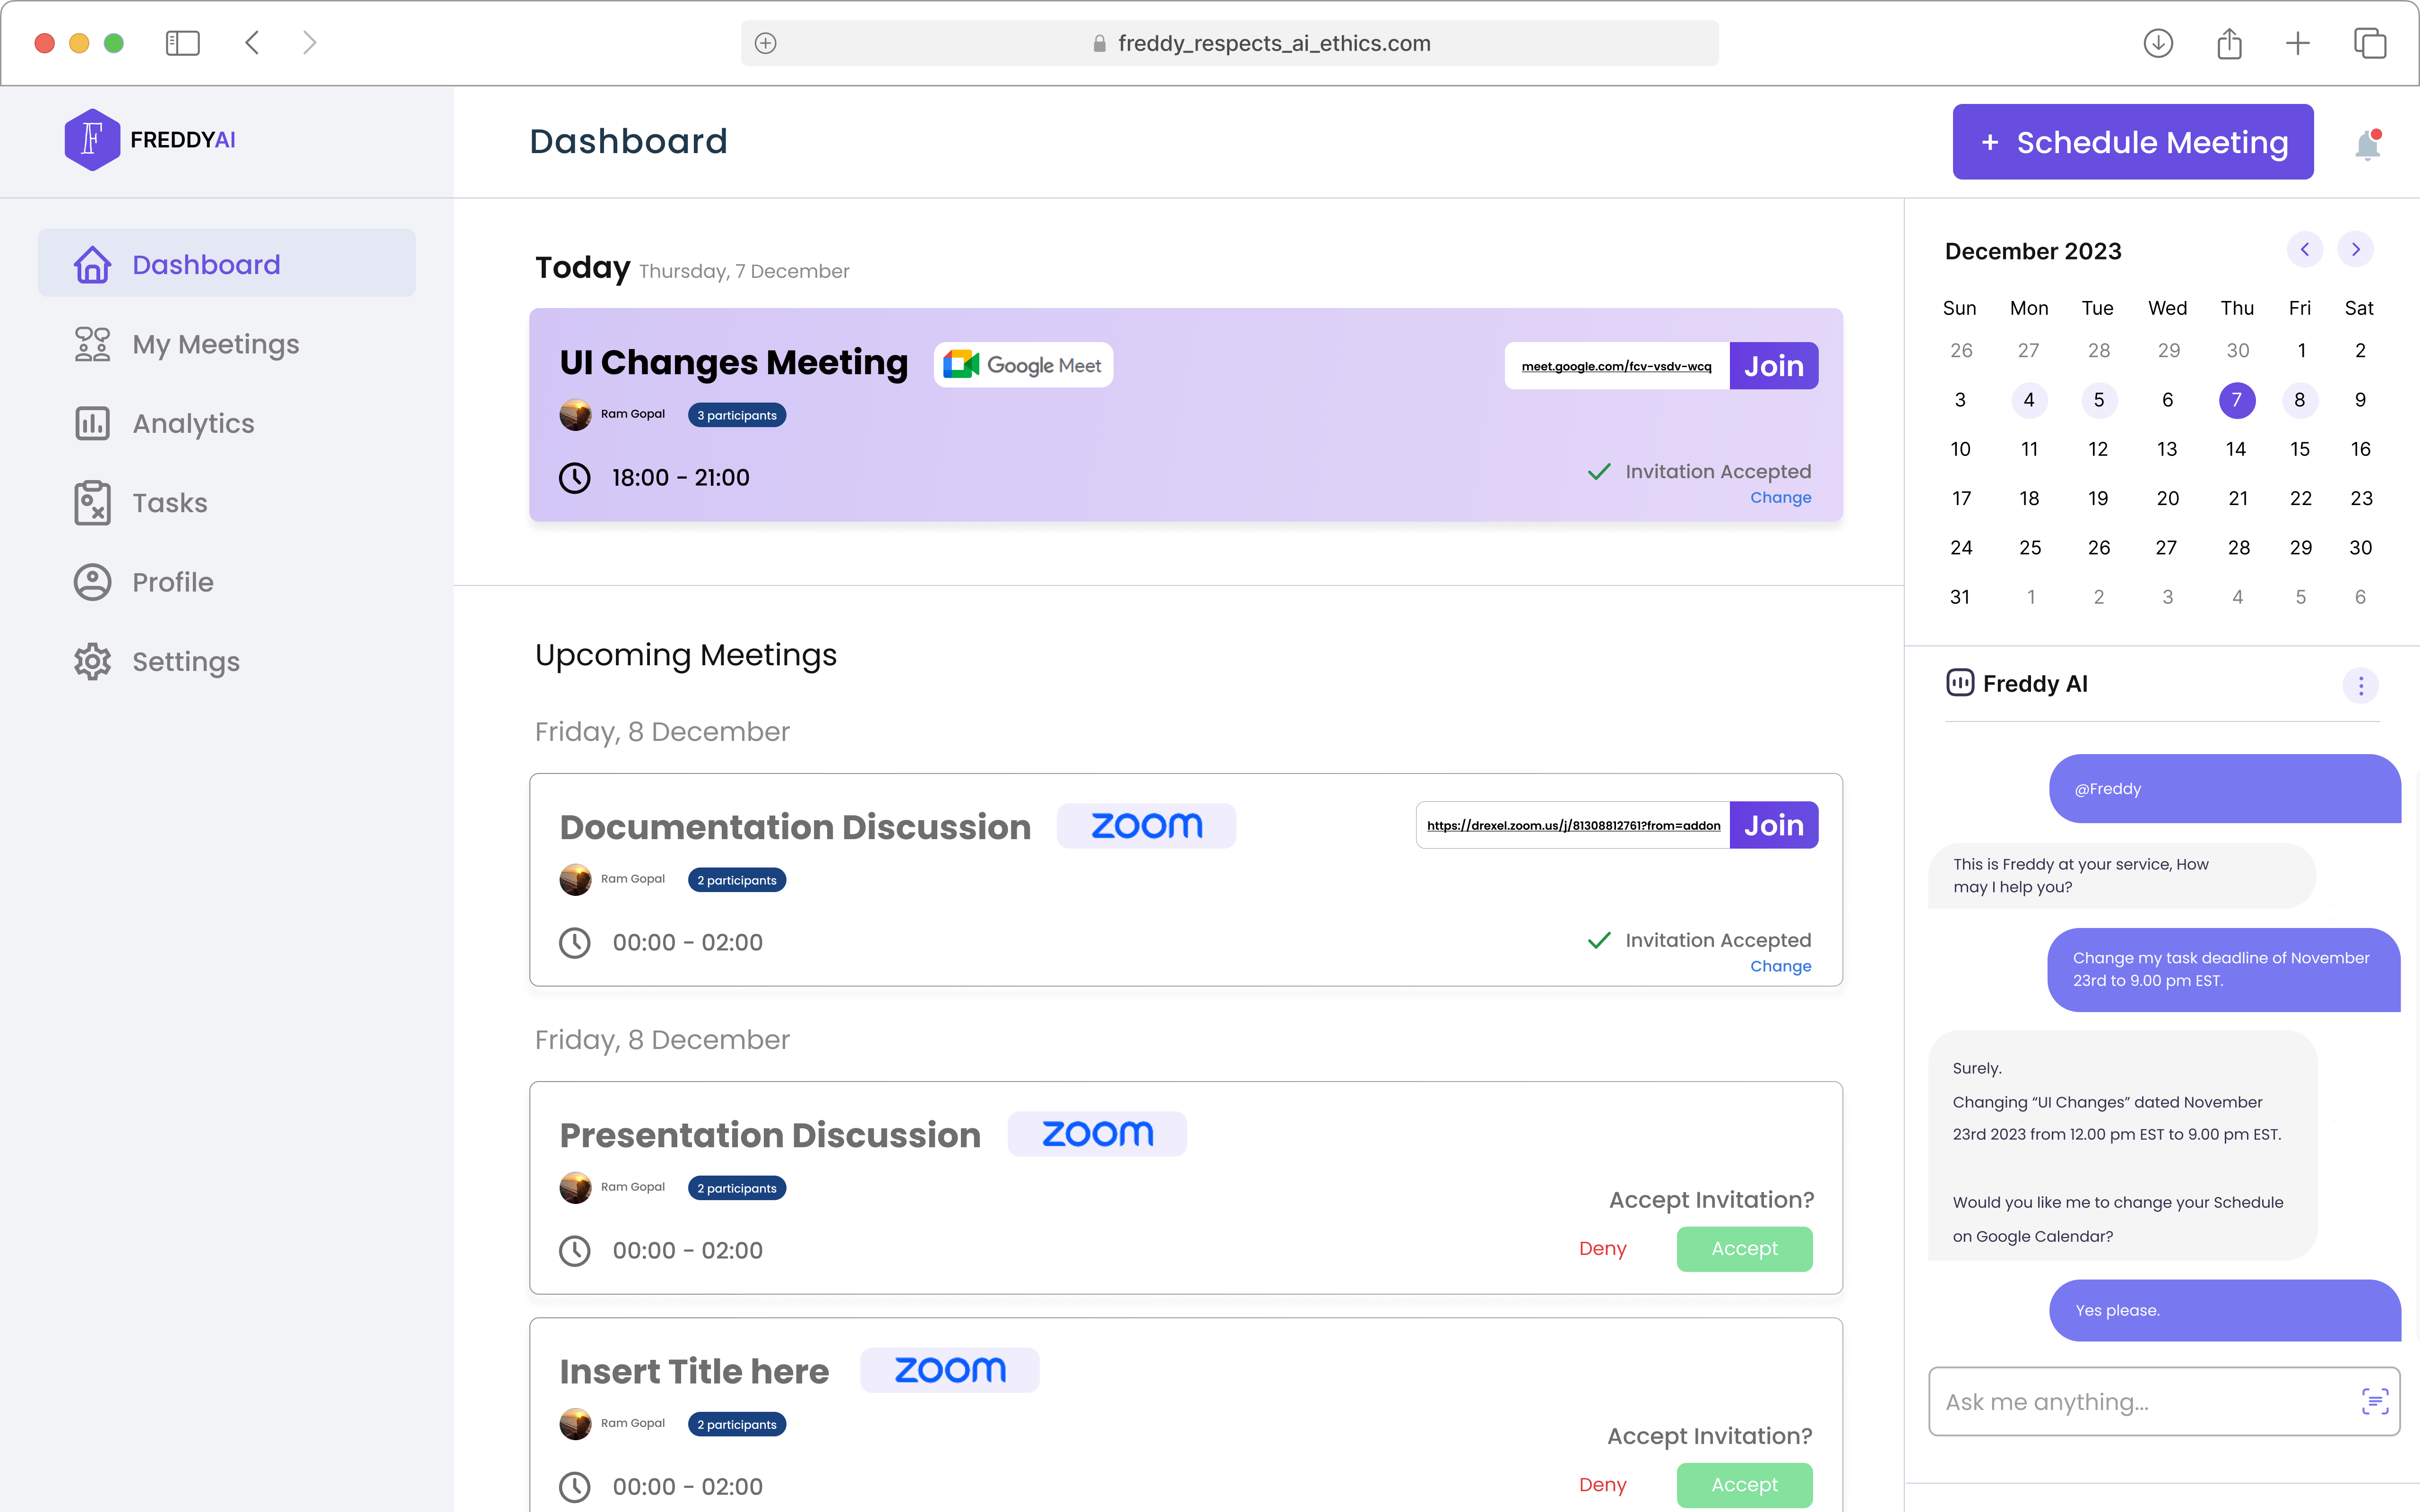Screen dimensions: 2420x1512
Task: Click the Tasks icon in the sidebar
Action: click(x=92, y=503)
